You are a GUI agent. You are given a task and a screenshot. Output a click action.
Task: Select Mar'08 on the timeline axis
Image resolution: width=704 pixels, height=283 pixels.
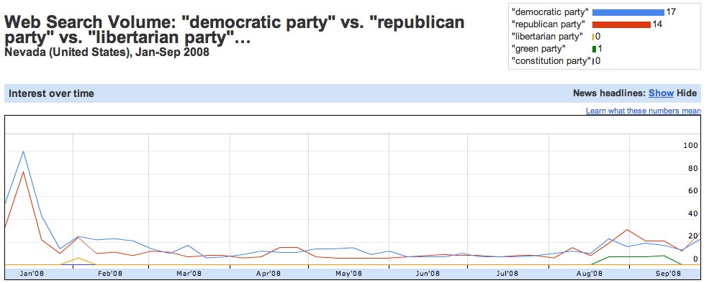[189, 273]
